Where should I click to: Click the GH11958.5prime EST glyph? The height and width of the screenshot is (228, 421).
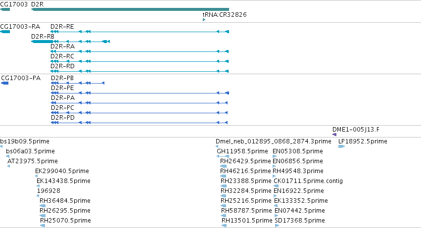(x=223, y=156)
